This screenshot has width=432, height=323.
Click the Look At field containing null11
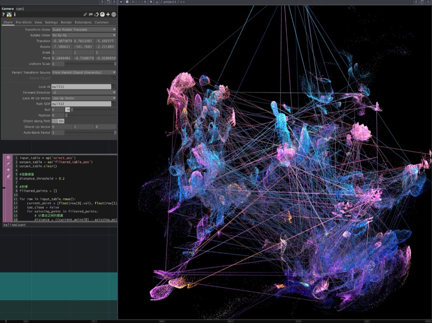[x=81, y=87]
